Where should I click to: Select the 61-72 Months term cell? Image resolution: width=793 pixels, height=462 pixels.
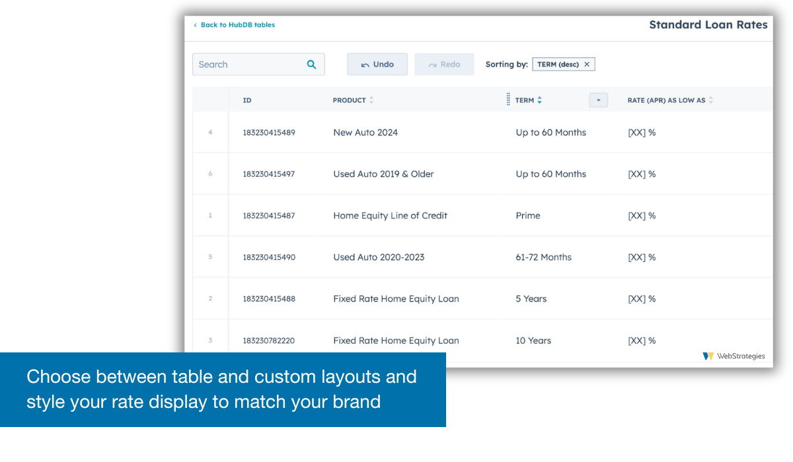[x=543, y=257]
